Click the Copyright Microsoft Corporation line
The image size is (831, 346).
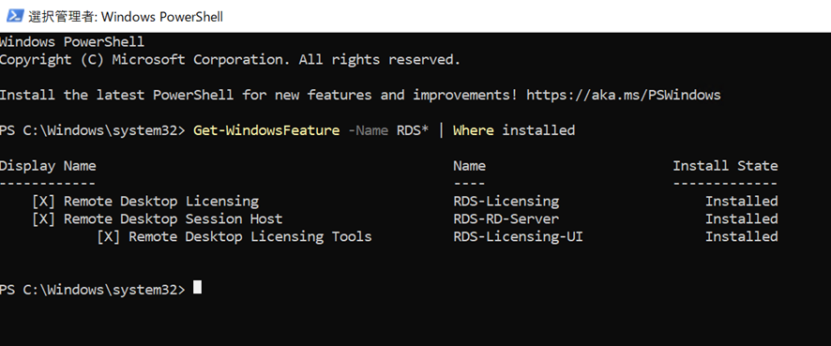(x=230, y=60)
